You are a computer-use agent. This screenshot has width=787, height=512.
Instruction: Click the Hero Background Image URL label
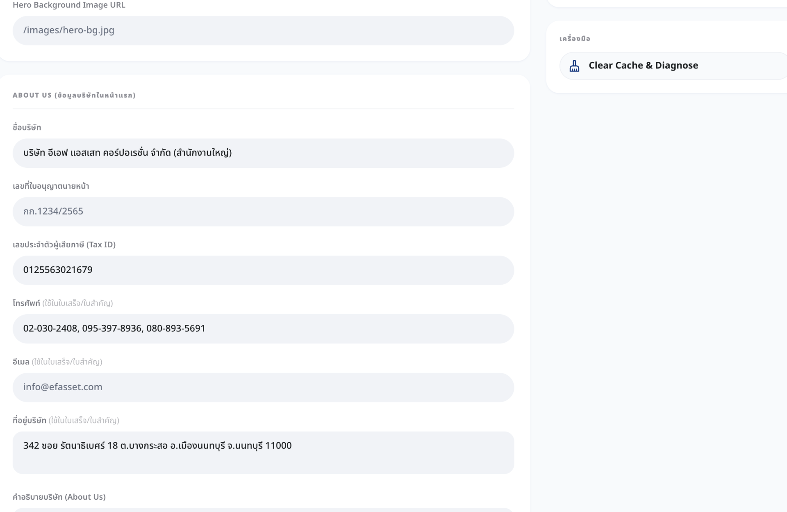coord(69,5)
